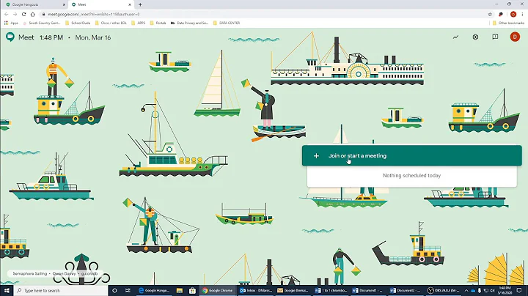Viewport: 528px width, 296px height.
Task: Go forward in browser history
Action: pos(15,14)
